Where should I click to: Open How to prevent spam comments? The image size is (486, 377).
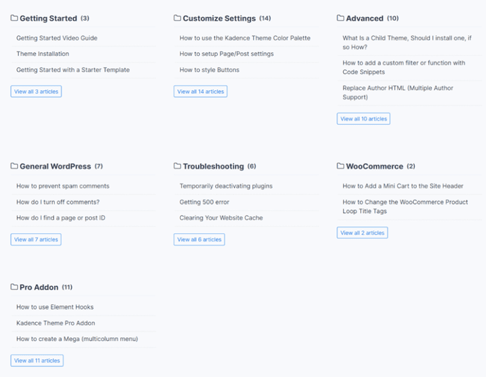coord(63,186)
